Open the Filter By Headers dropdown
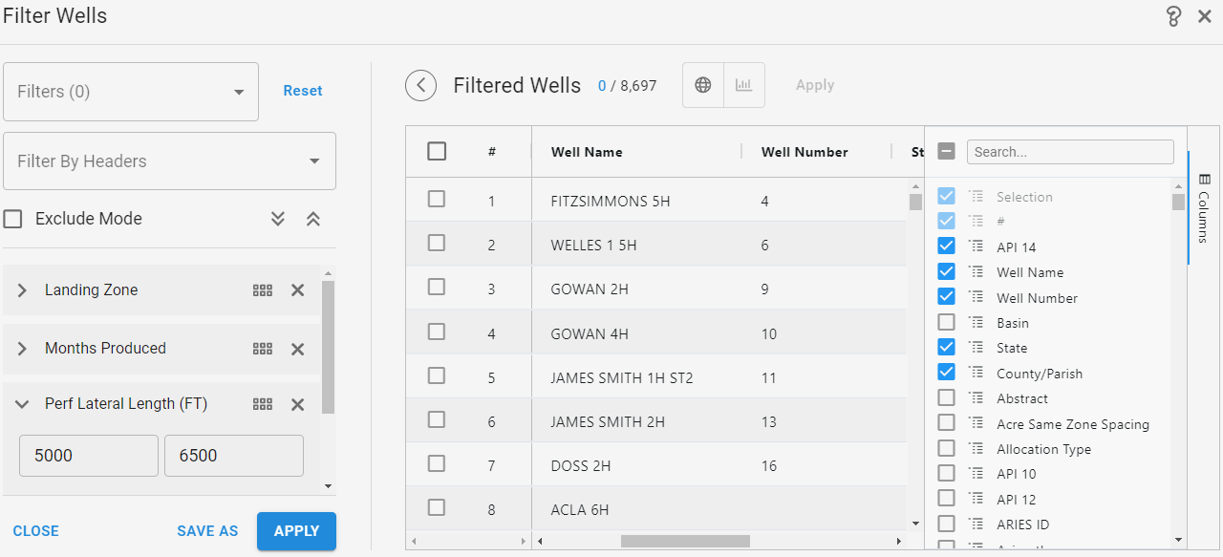 [x=170, y=161]
